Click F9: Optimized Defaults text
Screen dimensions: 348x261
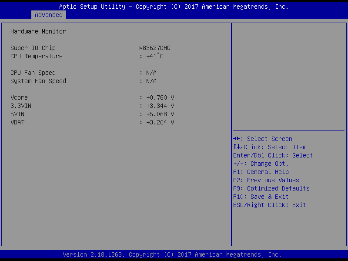coord(271,188)
